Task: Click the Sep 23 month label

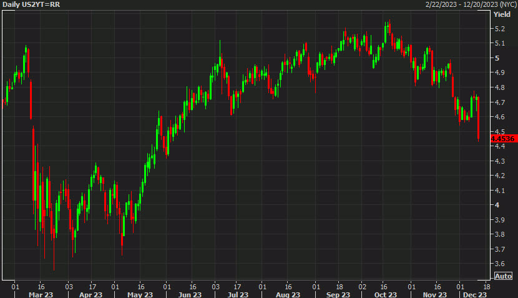Action: click(x=338, y=294)
